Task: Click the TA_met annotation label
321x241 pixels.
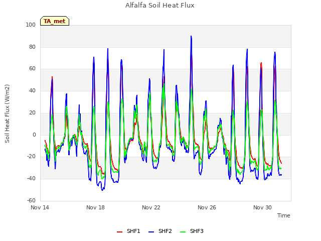Action: coord(55,21)
